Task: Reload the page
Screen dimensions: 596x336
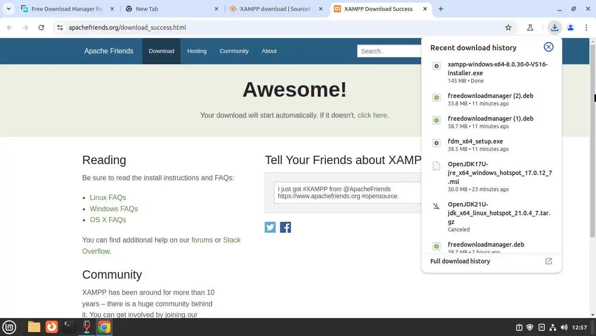Action: click(41, 28)
